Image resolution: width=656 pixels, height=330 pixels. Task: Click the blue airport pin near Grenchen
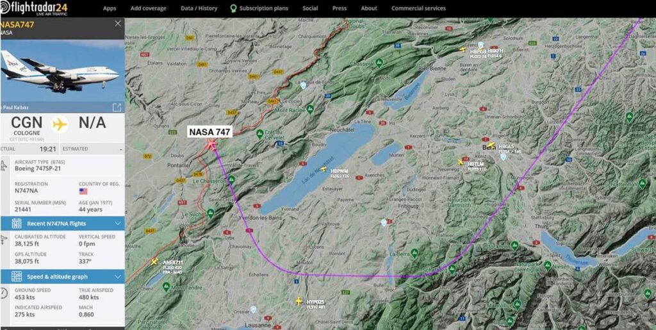point(480,44)
